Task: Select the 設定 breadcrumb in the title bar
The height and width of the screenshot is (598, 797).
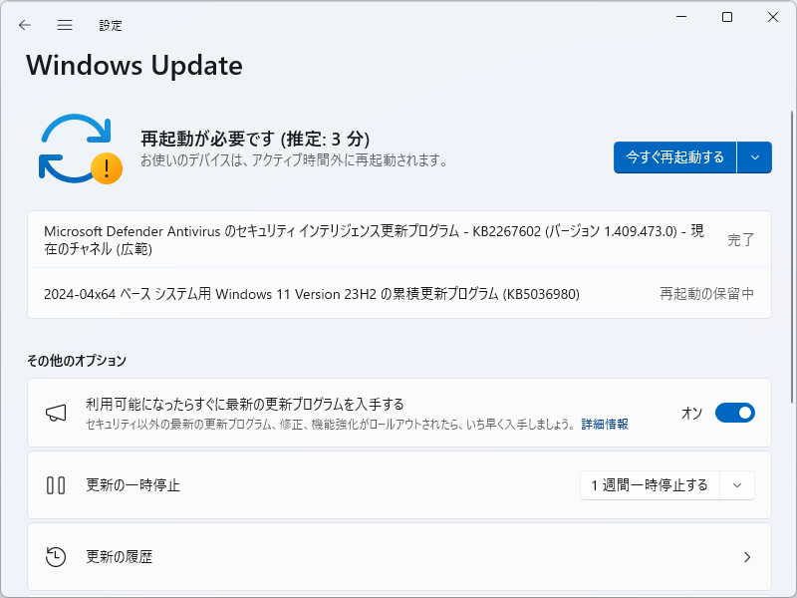Action: pyautogui.click(x=111, y=25)
